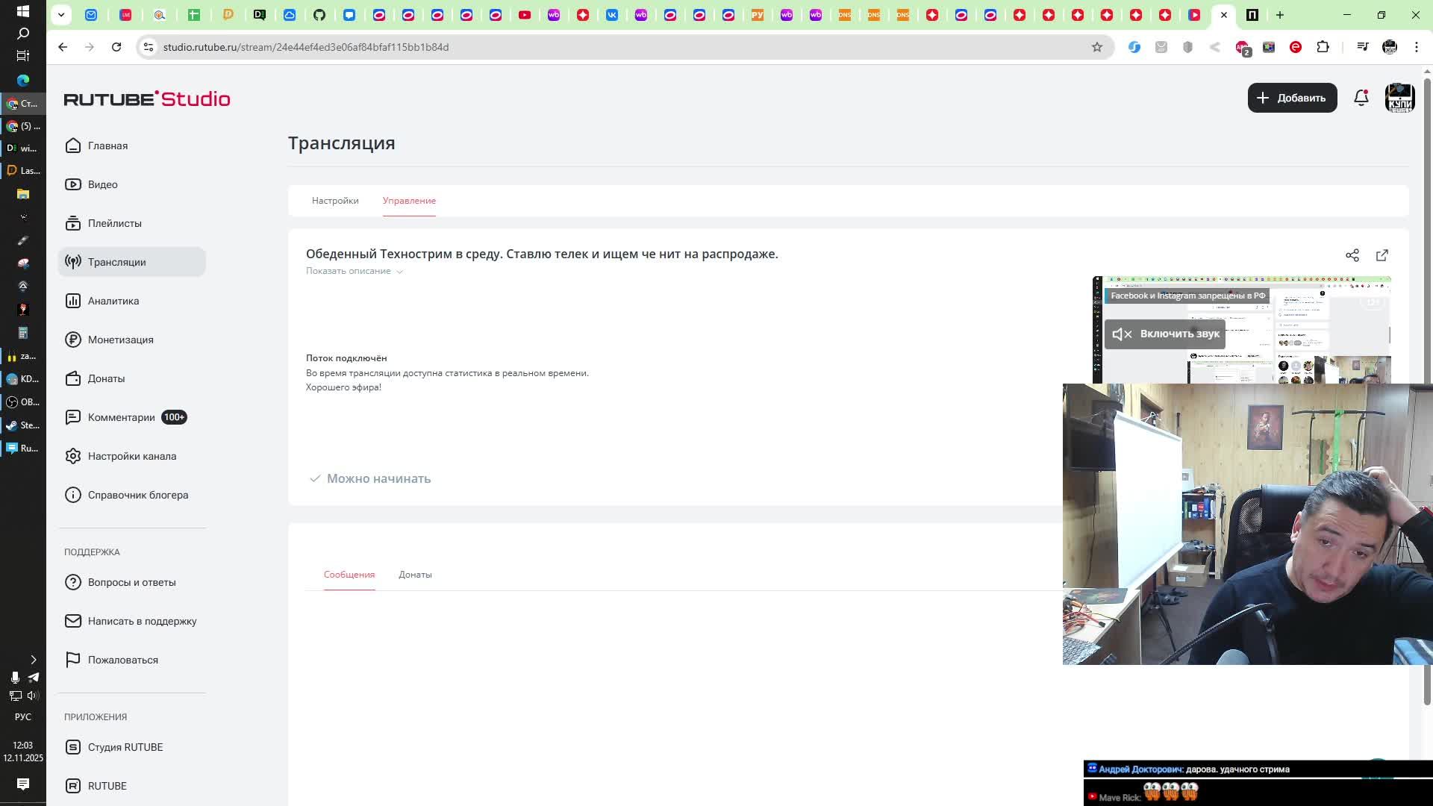Screen dimensions: 1433x806
Task: Toggle the microphone icon in the taskbar
Action: (x=15, y=677)
